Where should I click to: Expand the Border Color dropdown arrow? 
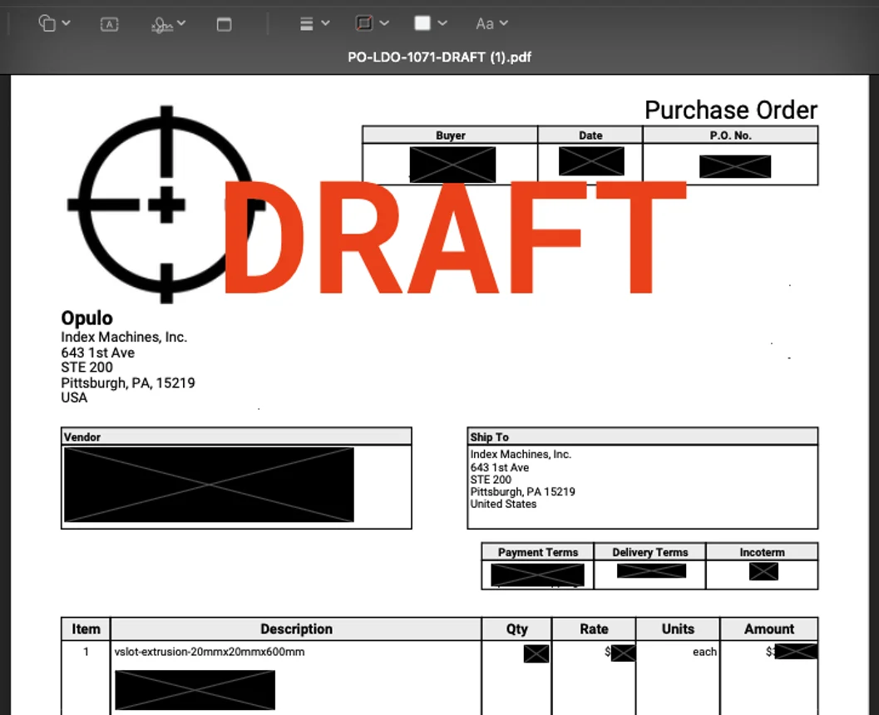coord(384,24)
